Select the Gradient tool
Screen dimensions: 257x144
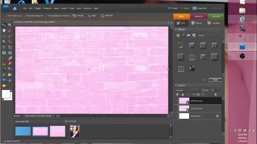pos(10,75)
